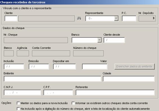This screenshot has width=159, height=111.
Task: Select the Referente text field
Action: point(115,92)
